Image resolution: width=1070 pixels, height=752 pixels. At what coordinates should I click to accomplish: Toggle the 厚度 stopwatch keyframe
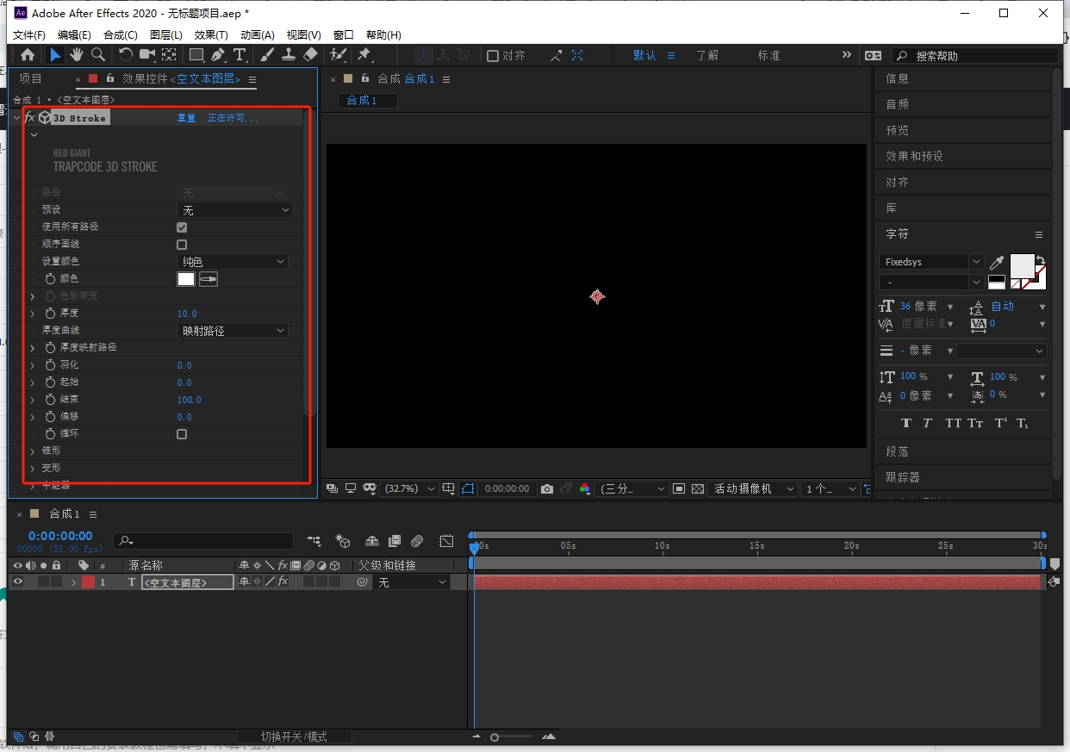coord(50,314)
